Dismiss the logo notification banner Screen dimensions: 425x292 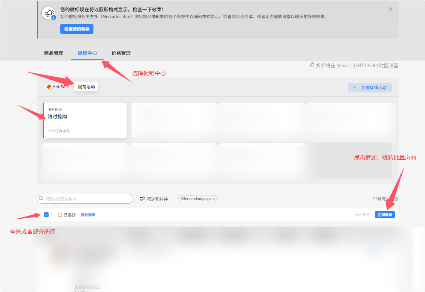(391, 9)
